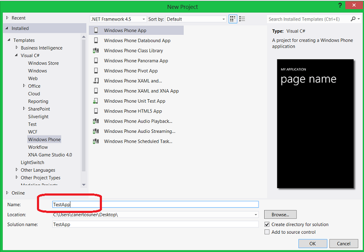Select the Silverlight template category
The image size is (364, 252).
(38, 117)
